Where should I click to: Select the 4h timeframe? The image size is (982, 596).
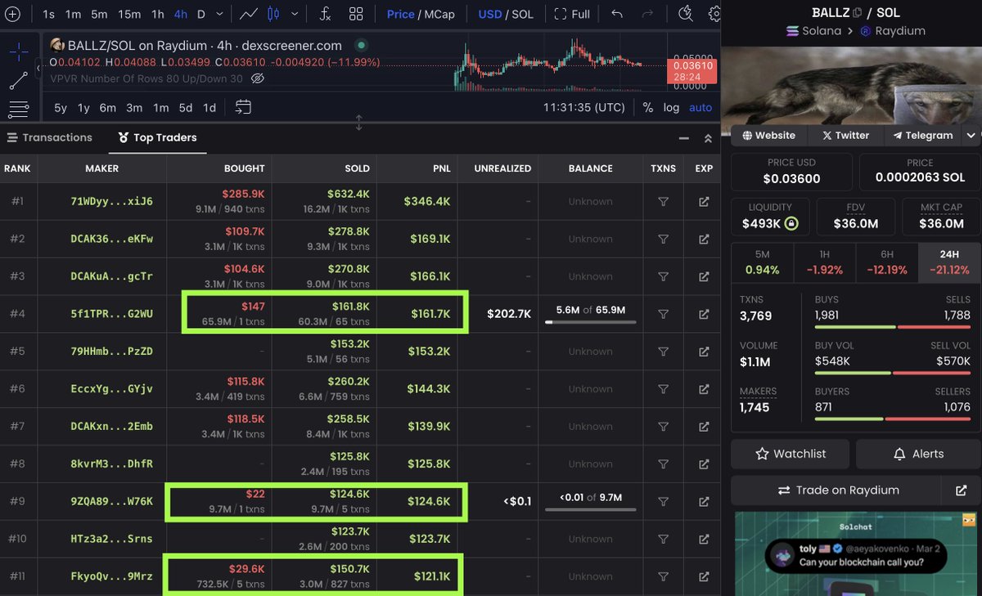(180, 14)
